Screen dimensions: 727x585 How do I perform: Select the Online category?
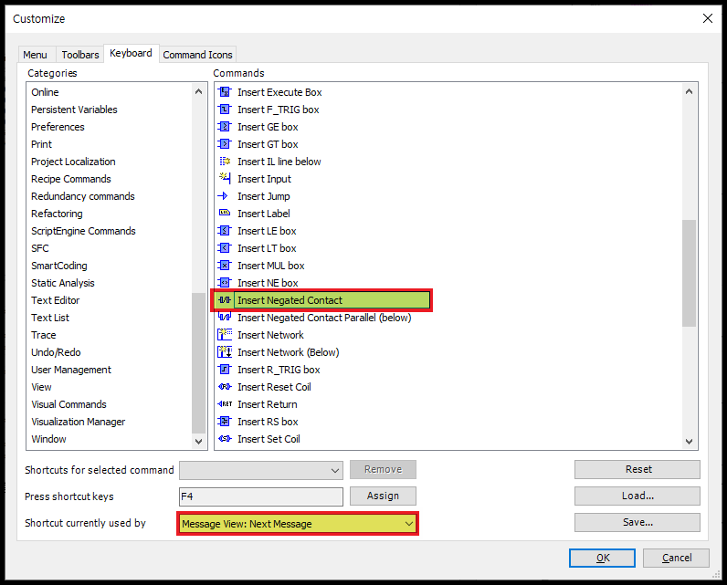pos(45,92)
